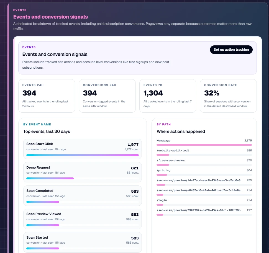Click the /login pink bar
Screen dimensions: 269x253
160,205
